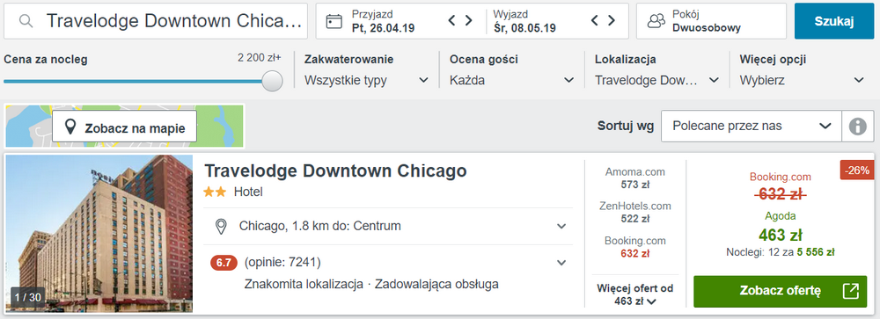The image size is (880, 319).
Task: Click the two-star hotel rating
Action: 215,192
